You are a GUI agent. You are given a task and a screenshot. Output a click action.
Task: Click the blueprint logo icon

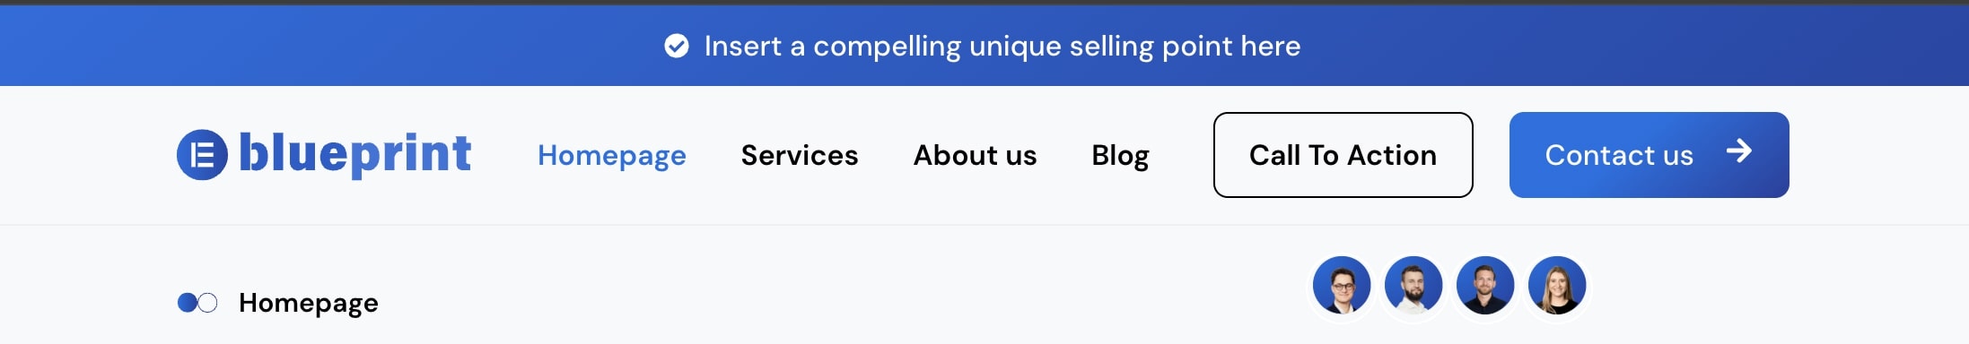click(202, 155)
